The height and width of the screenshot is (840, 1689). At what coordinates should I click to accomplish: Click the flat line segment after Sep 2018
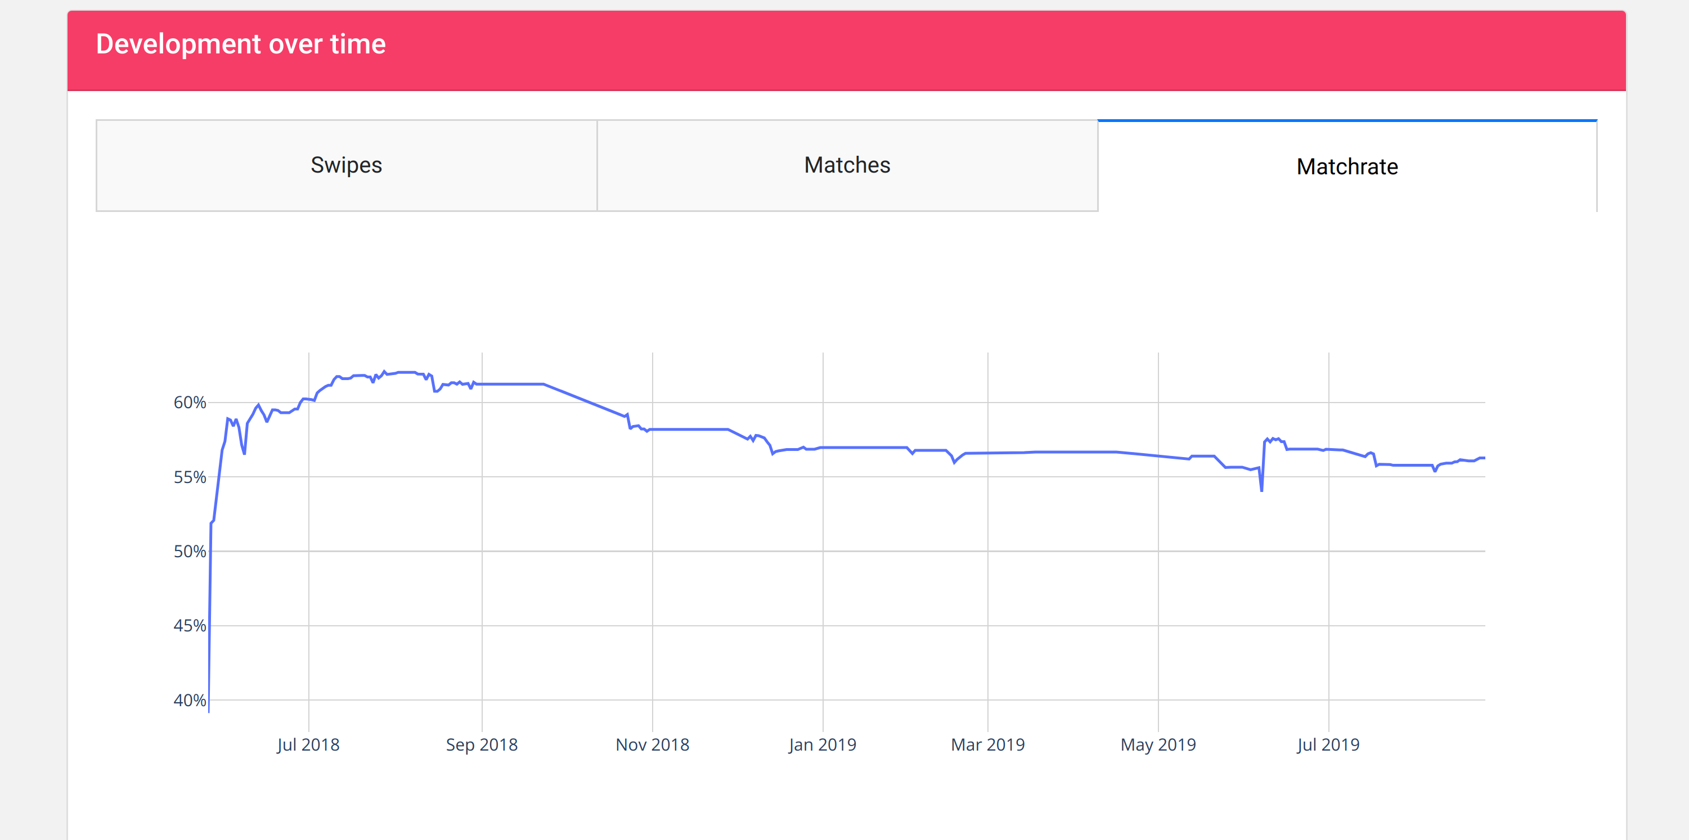[511, 384]
